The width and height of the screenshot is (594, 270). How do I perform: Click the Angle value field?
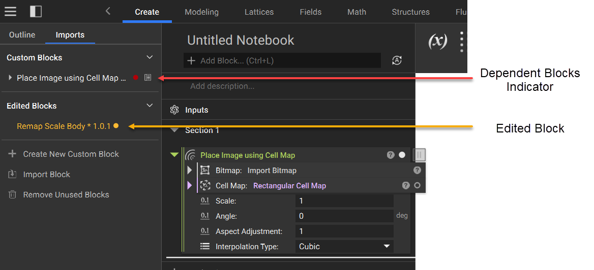tap(344, 216)
